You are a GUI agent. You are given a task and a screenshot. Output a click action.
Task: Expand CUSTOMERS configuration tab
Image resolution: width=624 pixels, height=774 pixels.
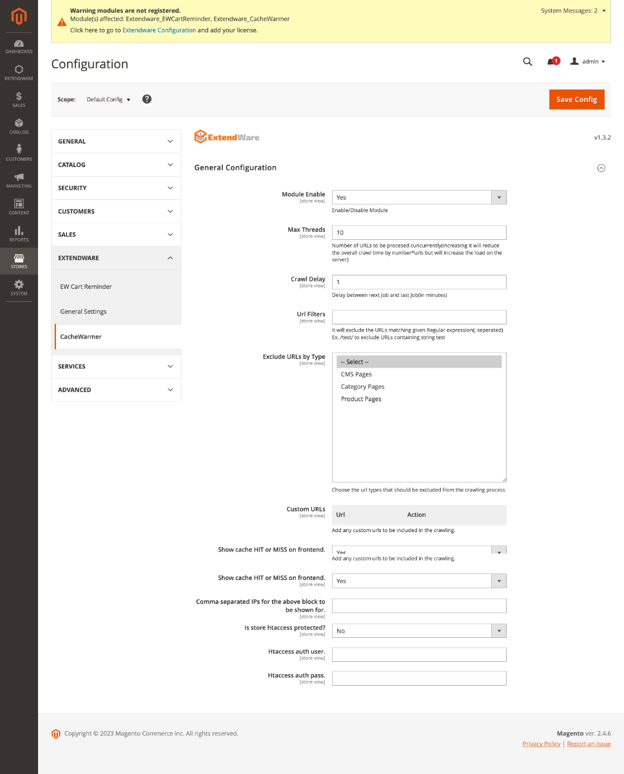[x=116, y=211]
